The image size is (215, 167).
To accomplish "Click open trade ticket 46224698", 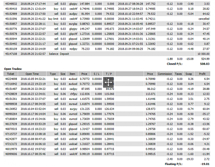I will tap(11, 79).
